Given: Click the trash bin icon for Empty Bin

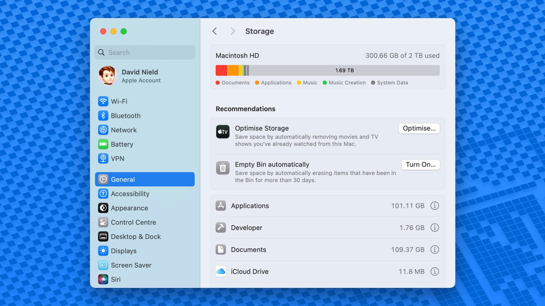Looking at the screenshot, I should (x=222, y=168).
